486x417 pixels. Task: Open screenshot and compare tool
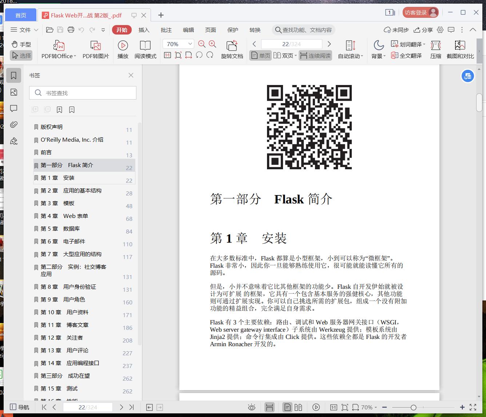pyautogui.click(x=460, y=50)
